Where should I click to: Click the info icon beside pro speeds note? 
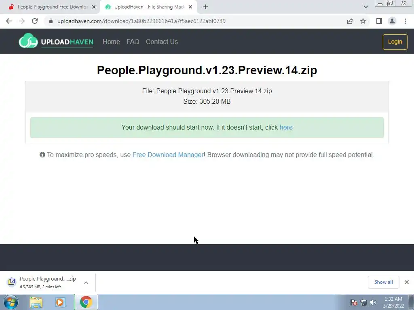42,155
